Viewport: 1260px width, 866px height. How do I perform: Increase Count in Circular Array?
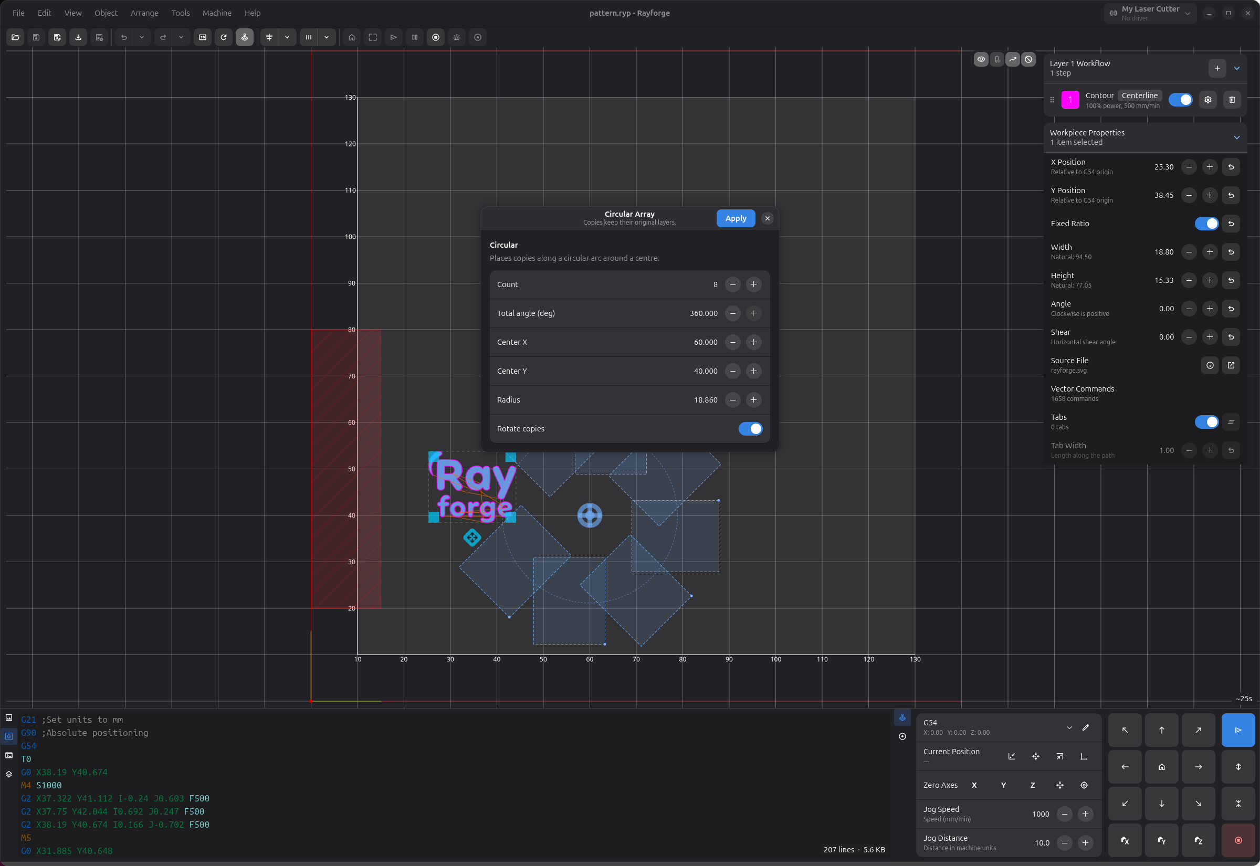tap(754, 284)
